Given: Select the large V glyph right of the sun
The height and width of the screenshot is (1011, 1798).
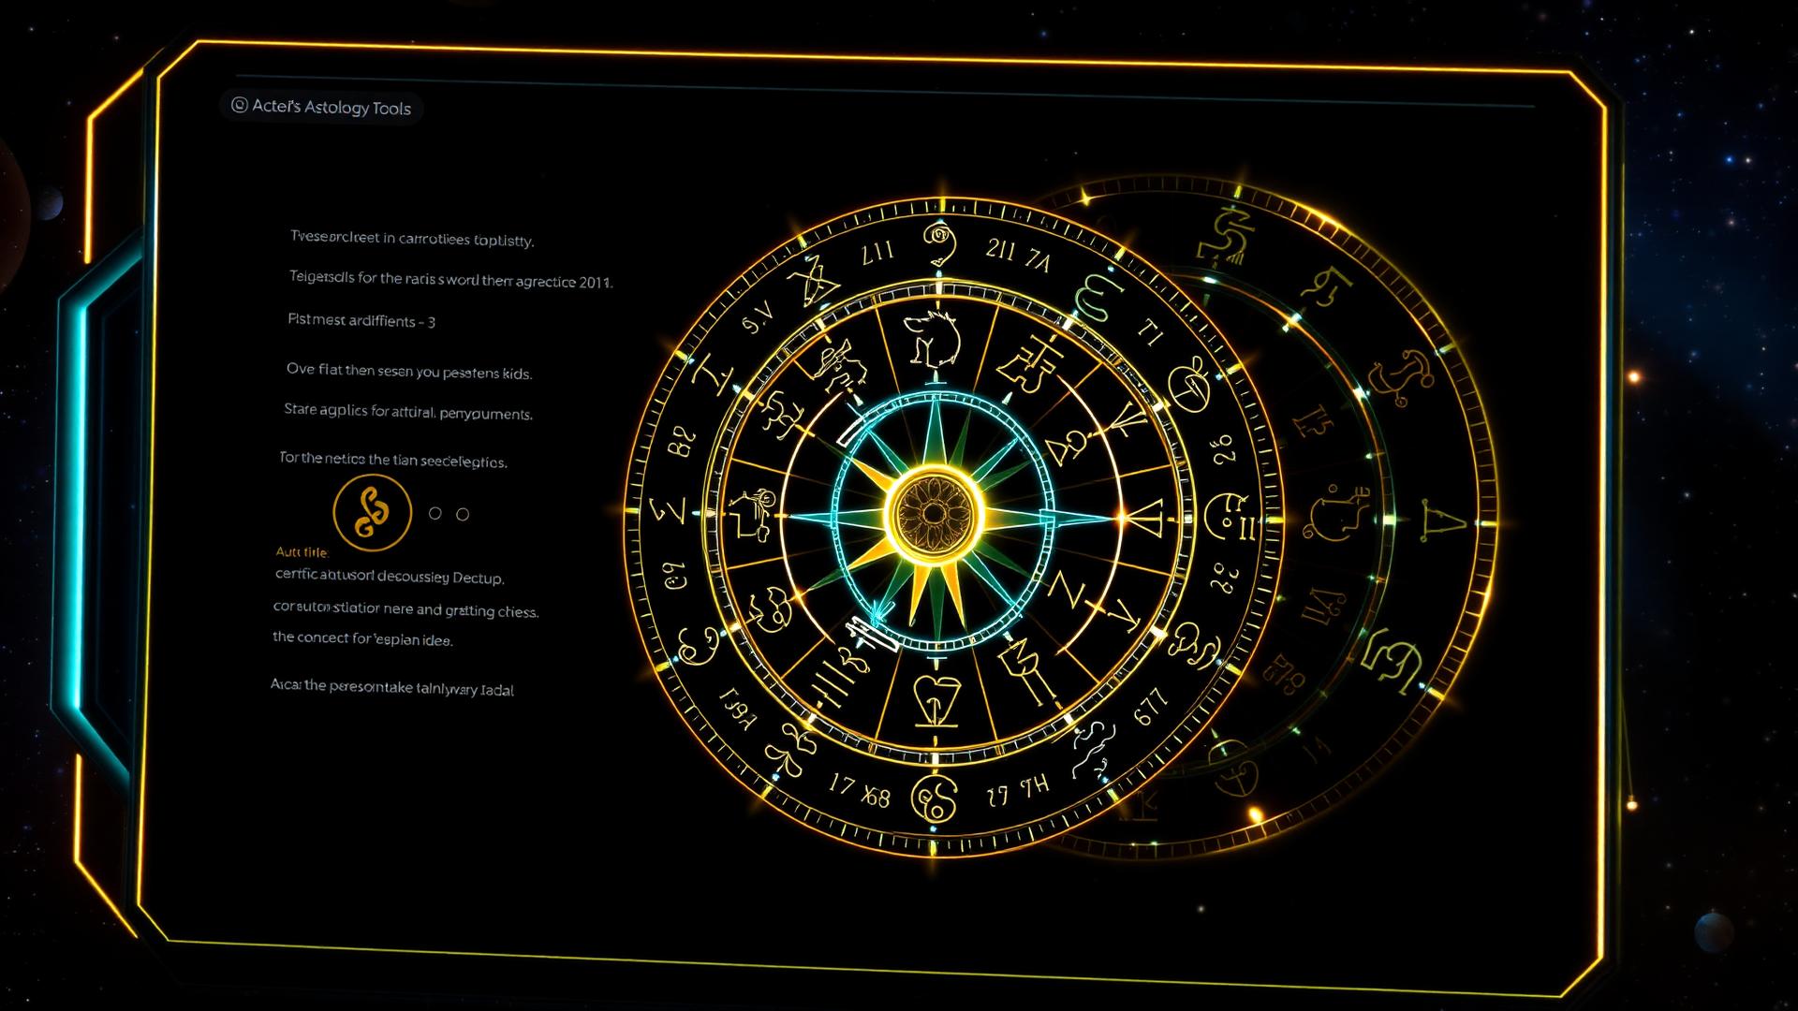Looking at the screenshot, I should tap(1144, 520).
